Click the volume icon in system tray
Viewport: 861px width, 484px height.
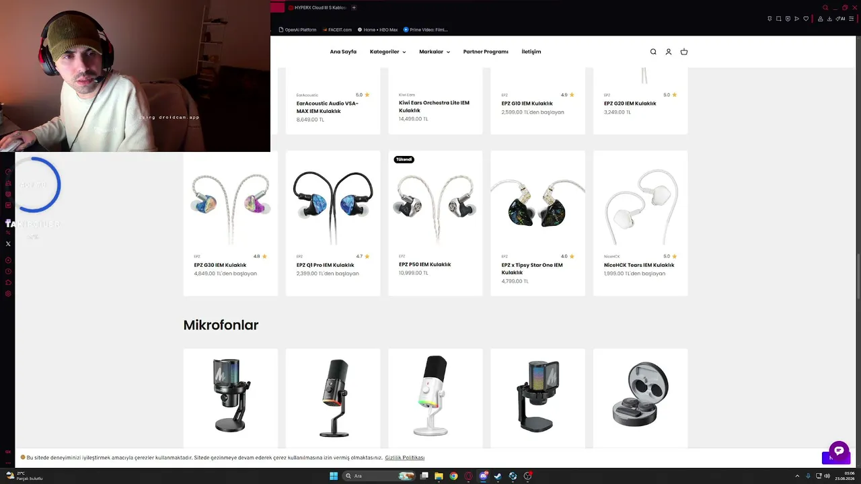coord(827,476)
